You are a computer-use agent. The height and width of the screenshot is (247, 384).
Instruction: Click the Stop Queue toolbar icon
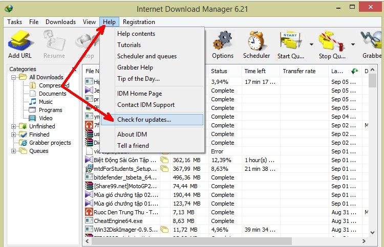click(x=332, y=41)
